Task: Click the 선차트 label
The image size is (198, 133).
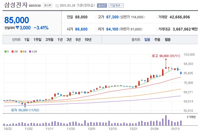Action: click(x=16, y=40)
